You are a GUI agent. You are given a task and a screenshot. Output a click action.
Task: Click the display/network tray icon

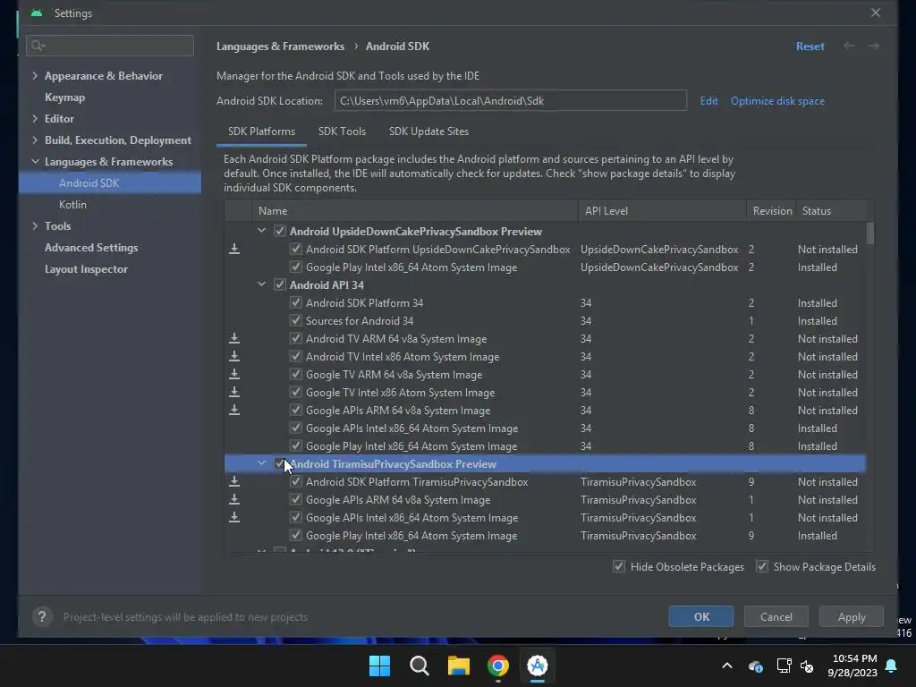pyautogui.click(x=784, y=666)
